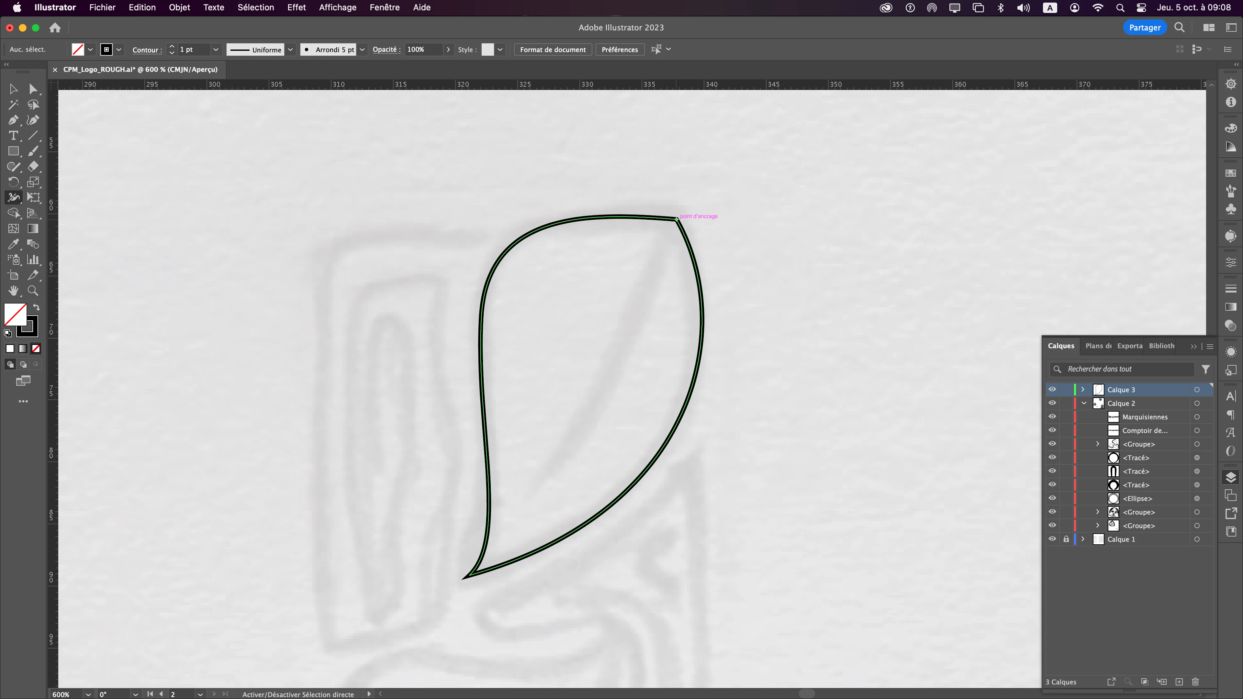
Task: Collapse Calque 2 layer
Action: click(x=1084, y=403)
